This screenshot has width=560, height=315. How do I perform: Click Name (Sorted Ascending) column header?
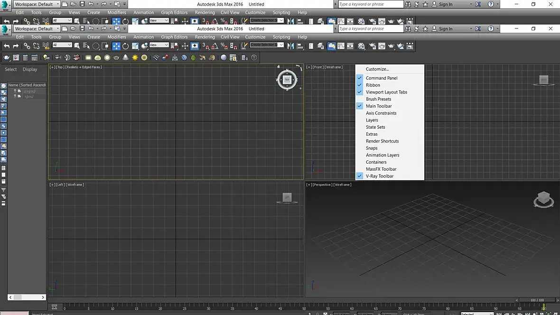pyautogui.click(x=27, y=85)
